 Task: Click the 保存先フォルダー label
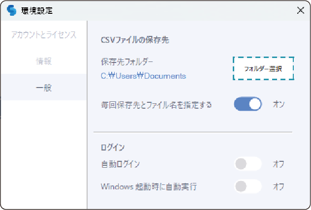[x=127, y=62]
